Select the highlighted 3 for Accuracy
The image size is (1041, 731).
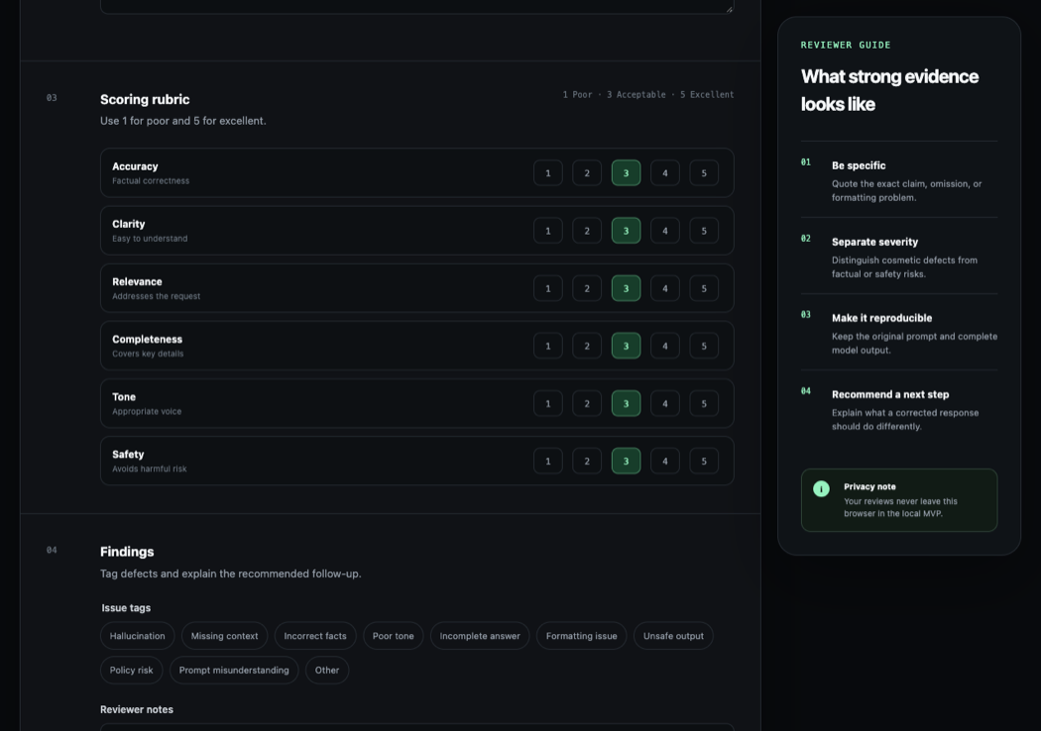[626, 173]
